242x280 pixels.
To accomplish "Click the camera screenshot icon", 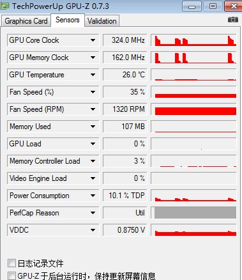I will tap(233, 20).
